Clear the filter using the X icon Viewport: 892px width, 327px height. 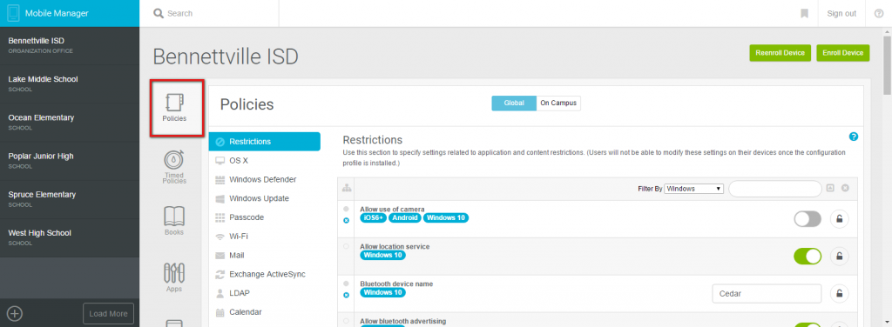(845, 188)
